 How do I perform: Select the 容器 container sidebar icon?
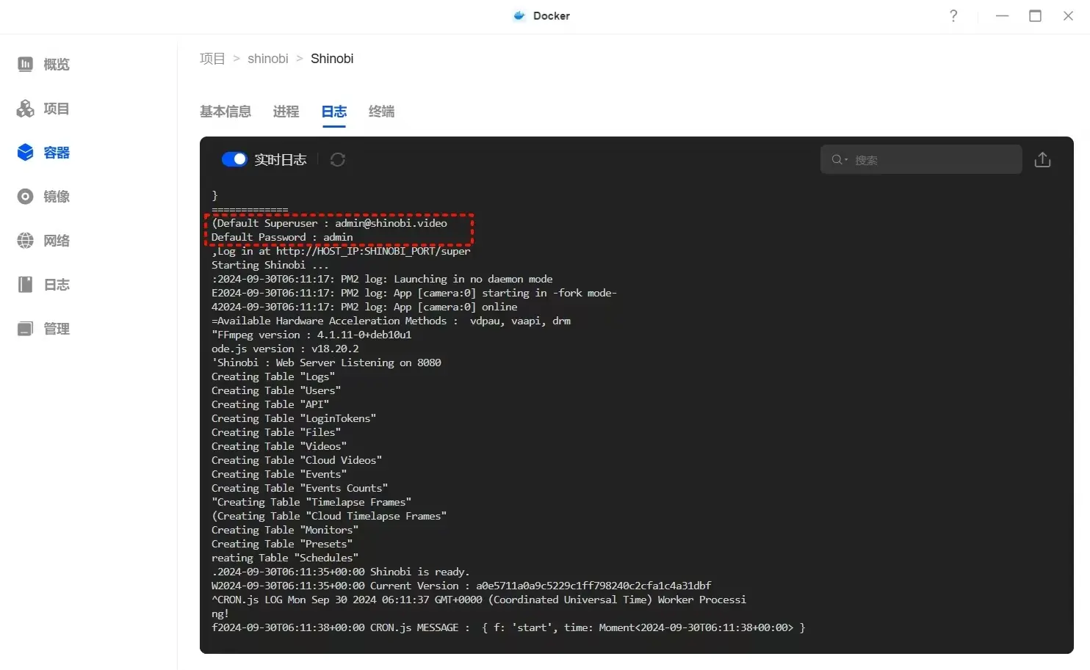(x=26, y=153)
